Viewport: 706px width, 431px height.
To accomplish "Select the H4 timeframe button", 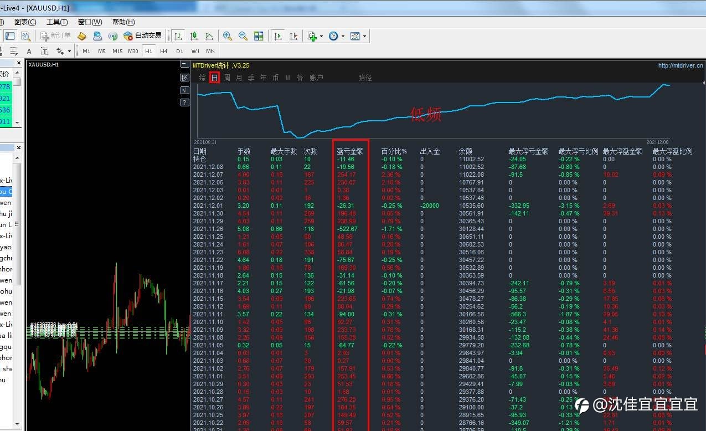I will (x=164, y=51).
